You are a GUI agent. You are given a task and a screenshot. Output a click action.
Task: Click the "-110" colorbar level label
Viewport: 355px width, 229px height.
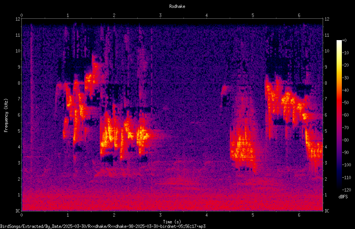click(347, 178)
